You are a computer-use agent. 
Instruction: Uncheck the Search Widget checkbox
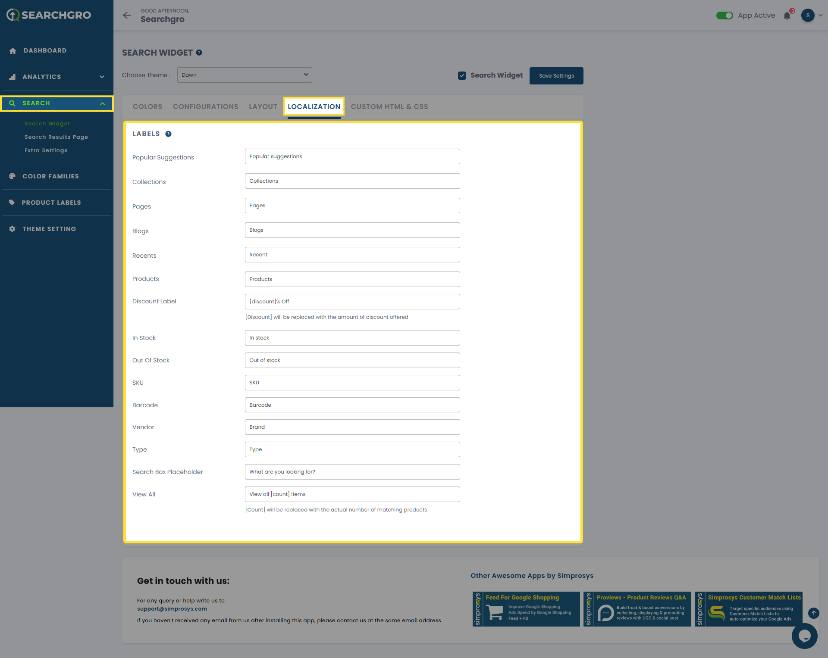(x=462, y=76)
